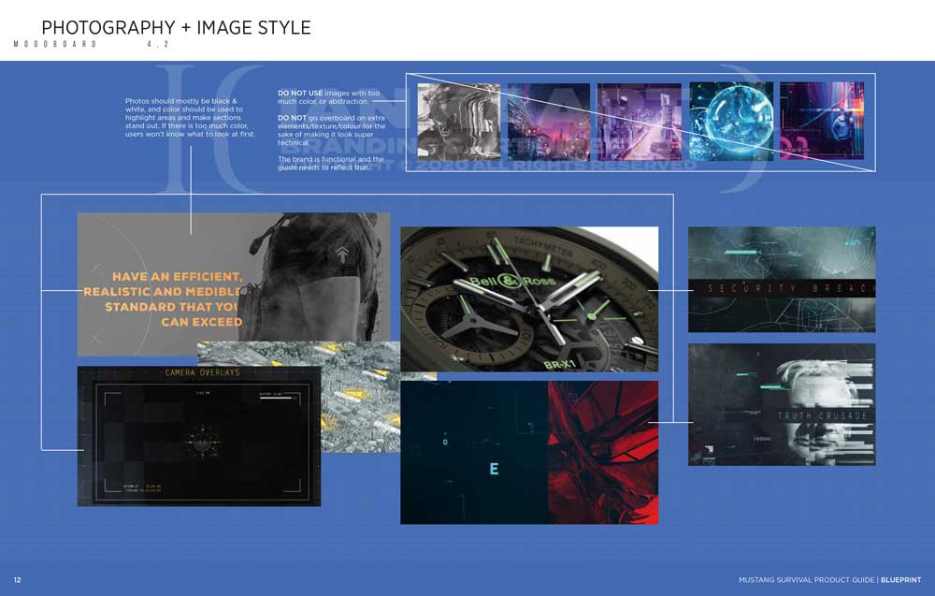This screenshot has height=596, width=935.
Task: Select the purple city skyline thumbnail
Action: pos(549,121)
